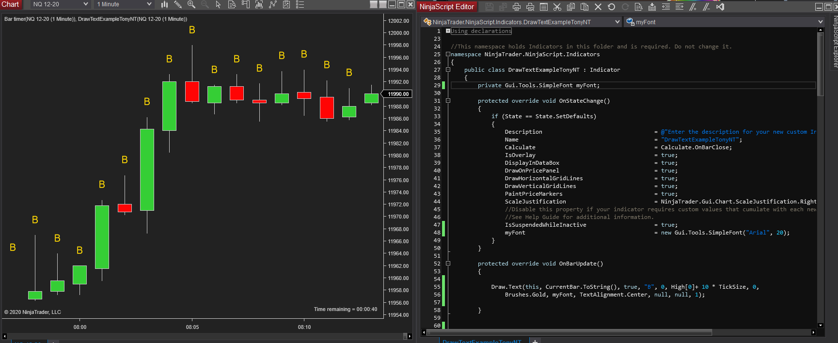Open the NinjaScript Explorer side panel
Viewport: 838px width, 343px height.
click(835, 42)
